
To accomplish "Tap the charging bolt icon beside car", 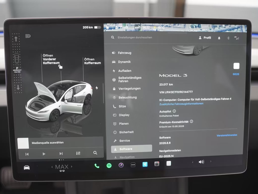I will [97, 88].
